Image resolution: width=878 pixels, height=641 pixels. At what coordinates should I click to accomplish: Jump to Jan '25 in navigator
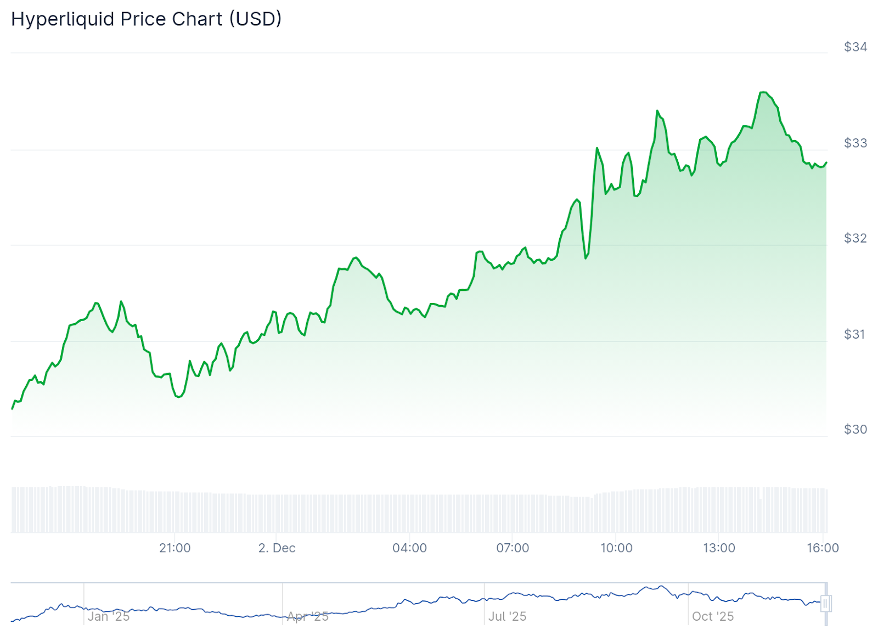[109, 616]
